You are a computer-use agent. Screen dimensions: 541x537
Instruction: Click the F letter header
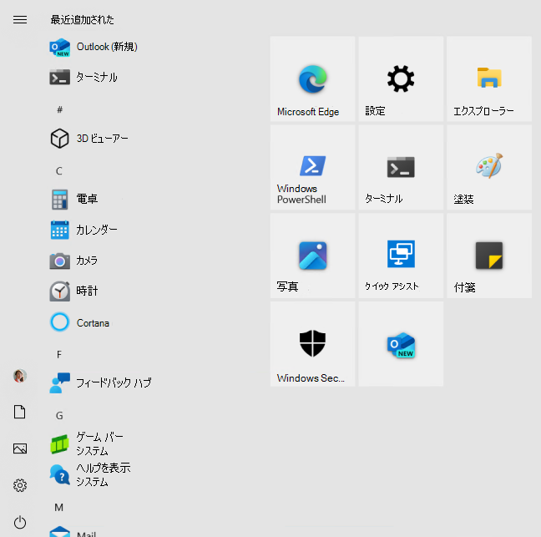click(x=59, y=355)
